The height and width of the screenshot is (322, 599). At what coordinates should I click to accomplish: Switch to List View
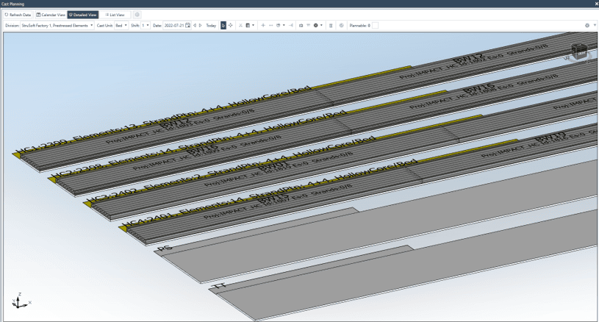[115, 15]
